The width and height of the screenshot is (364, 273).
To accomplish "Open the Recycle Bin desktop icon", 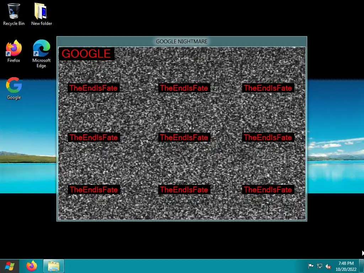I will pos(14,14).
